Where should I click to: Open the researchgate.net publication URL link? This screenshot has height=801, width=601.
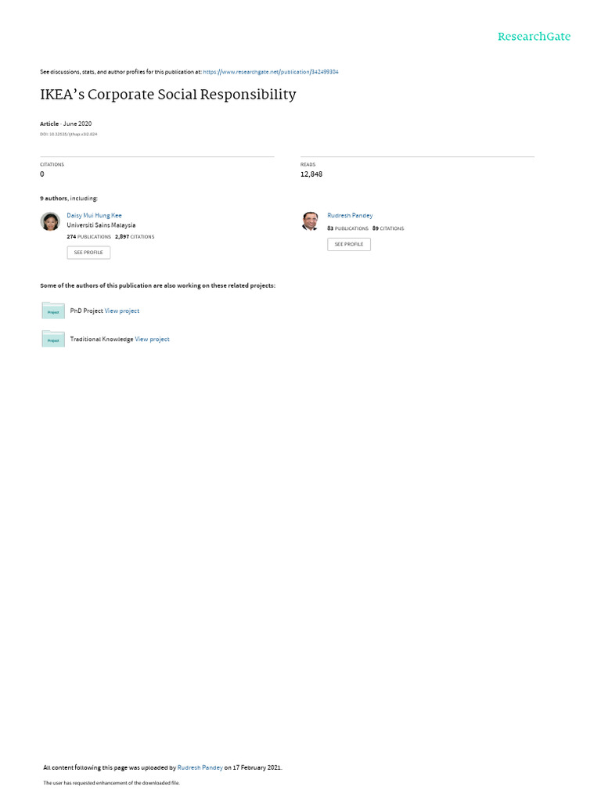(x=270, y=72)
